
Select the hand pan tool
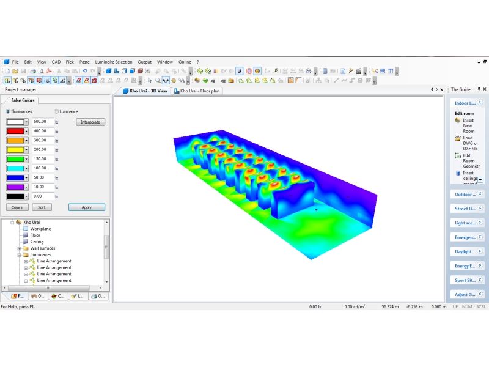tap(174, 80)
